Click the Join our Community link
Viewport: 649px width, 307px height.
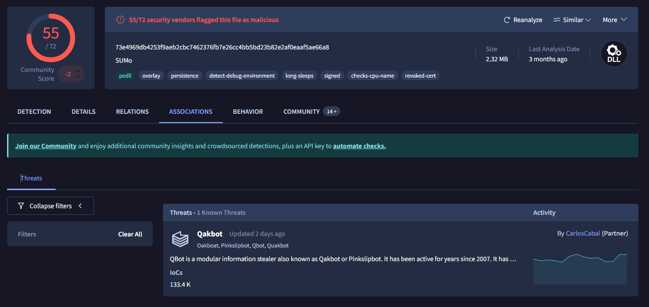[46, 146]
